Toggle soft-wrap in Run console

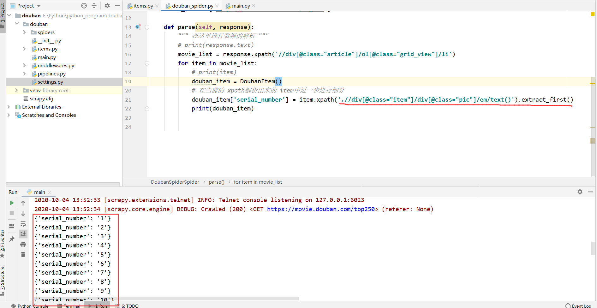point(23,224)
